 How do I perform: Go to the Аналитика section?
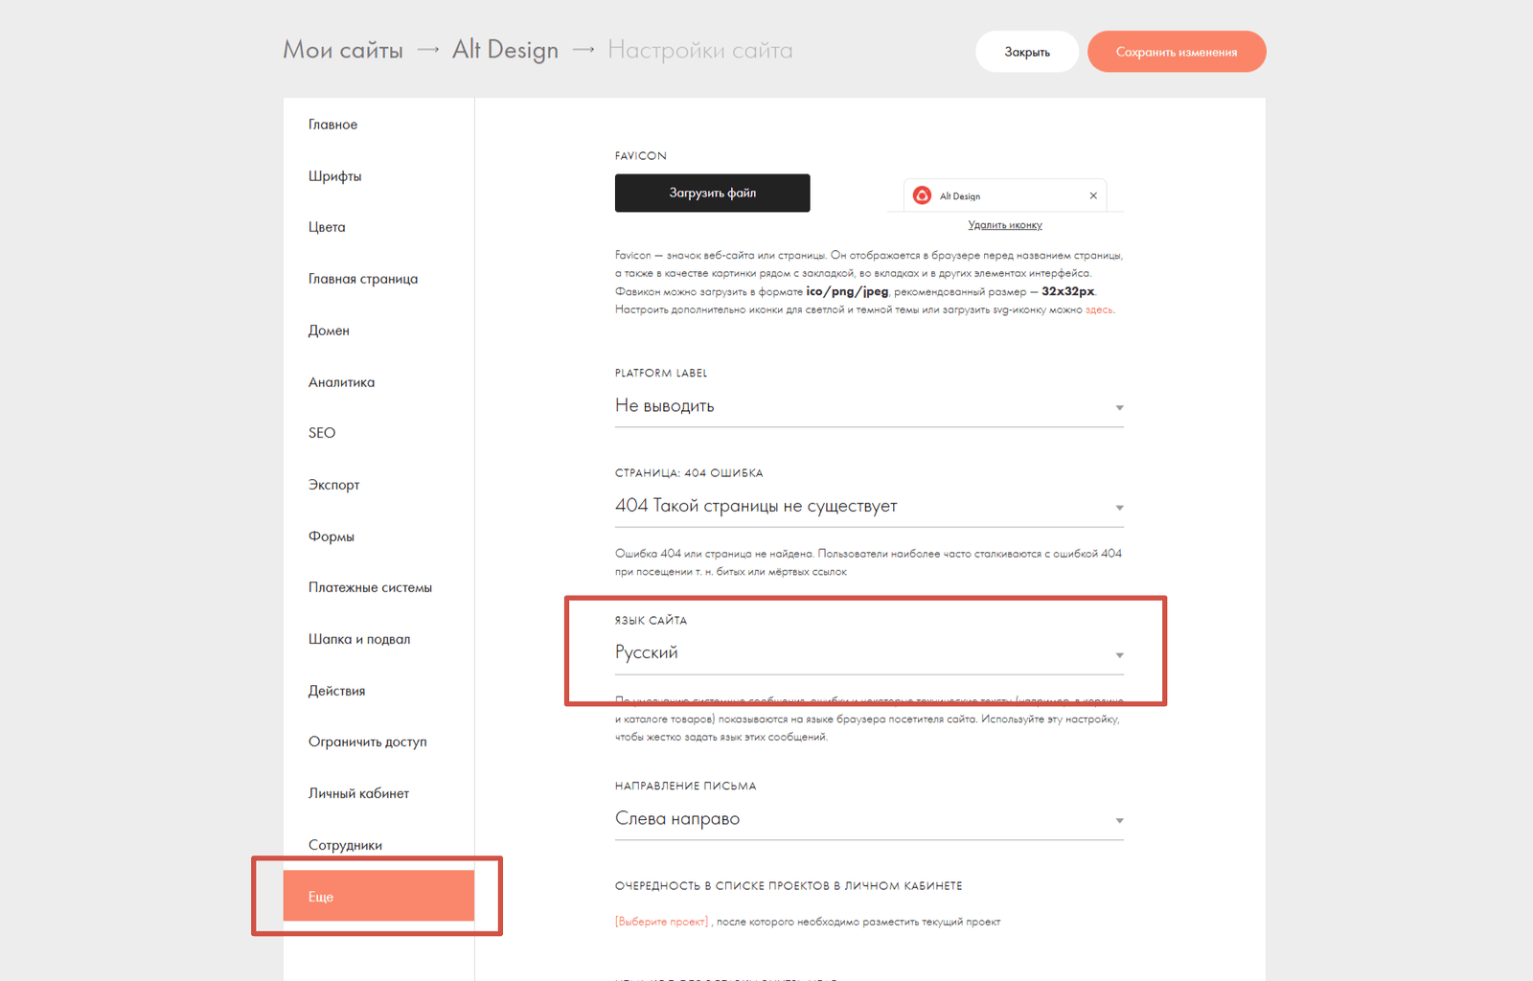tap(341, 382)
